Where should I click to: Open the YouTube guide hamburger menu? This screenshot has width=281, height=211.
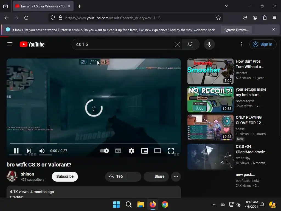coord(10,44)
